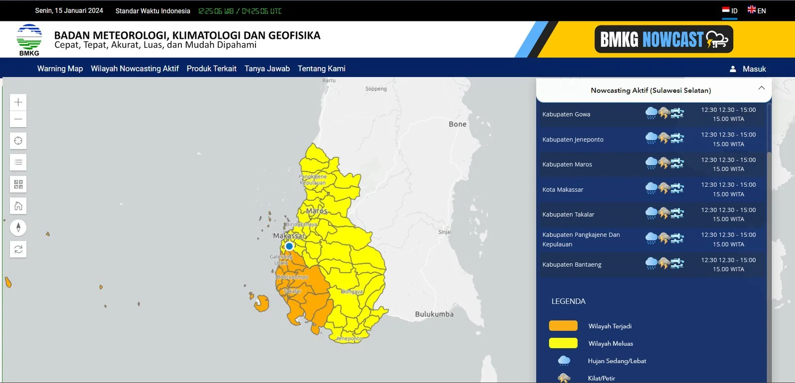Click the locate-me crosshair map button
Screen dimensions: 795x383
point(18,141)
